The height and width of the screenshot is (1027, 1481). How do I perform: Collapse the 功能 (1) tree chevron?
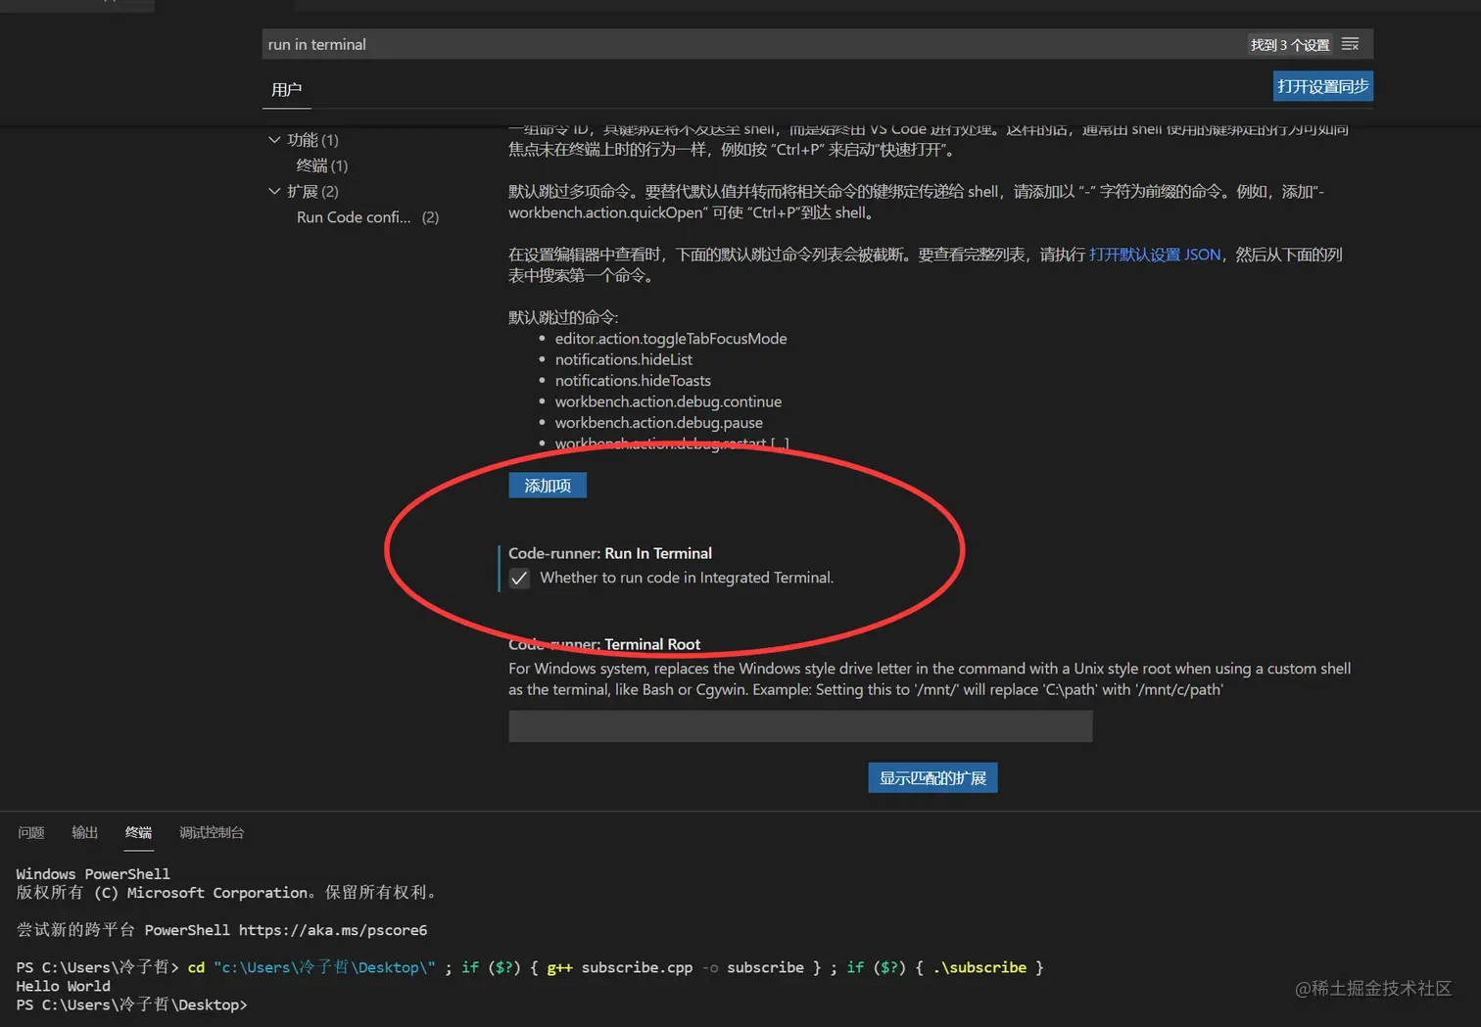click(274, 140)
